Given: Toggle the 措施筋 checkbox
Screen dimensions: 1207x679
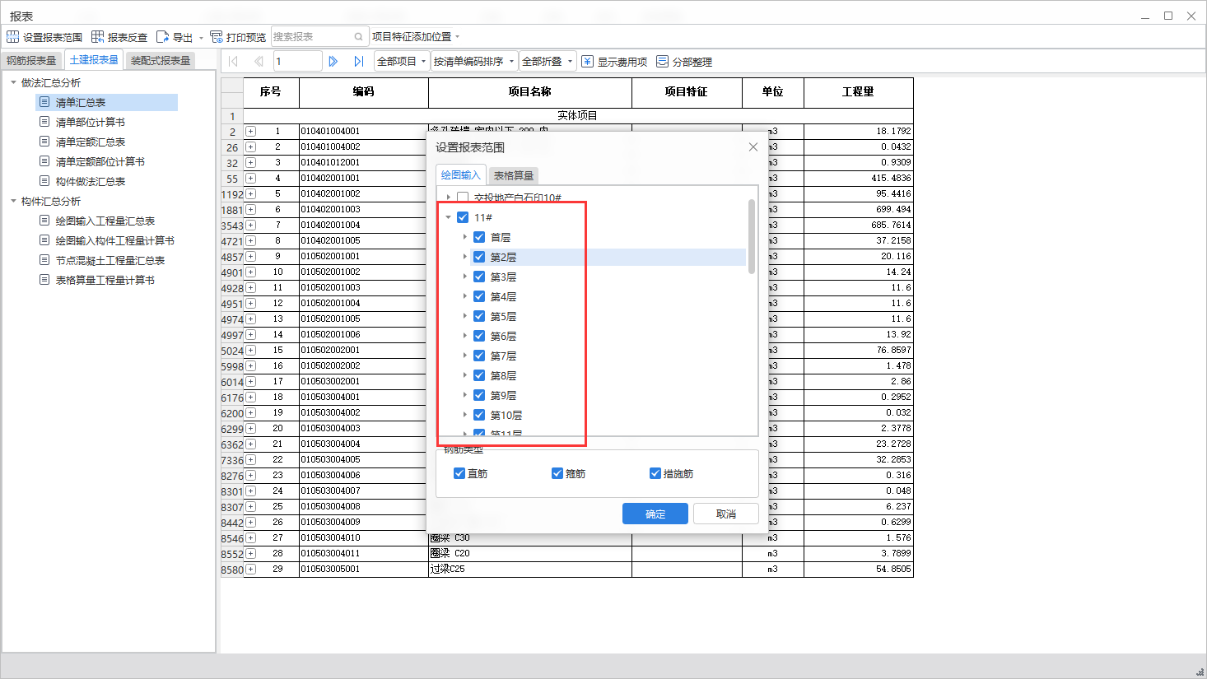Looking at the screenshot, I should click(655, 473).
